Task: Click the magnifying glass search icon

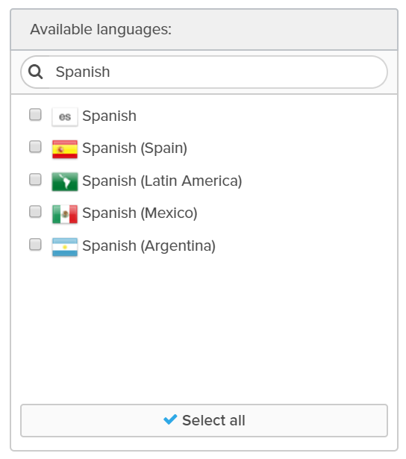Action: [x=35, y=72]
